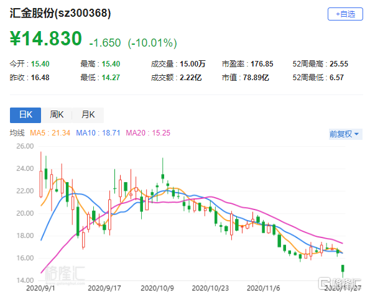Screen dimensions: 365x294
Task: Select 52周最高 value 25.55
Action: 339,64
